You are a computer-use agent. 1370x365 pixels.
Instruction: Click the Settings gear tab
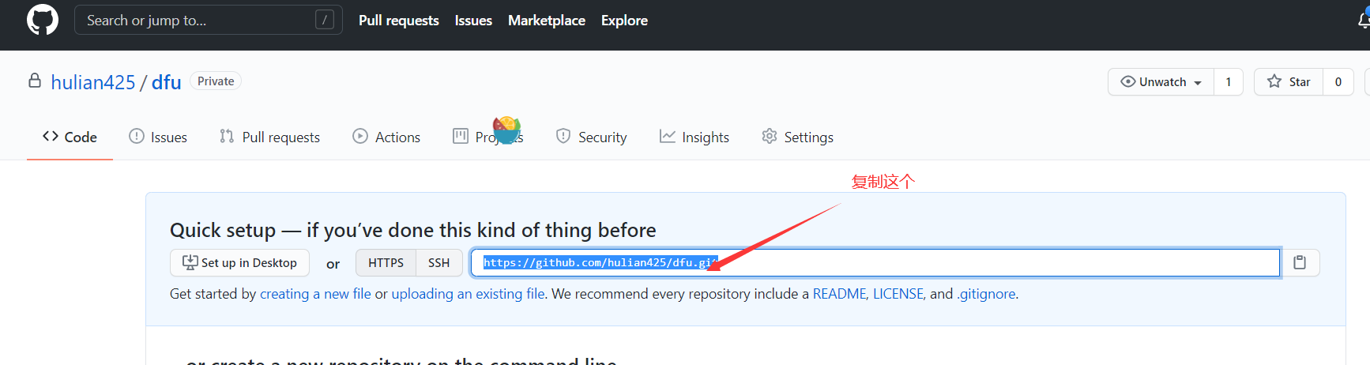(797, 137)
